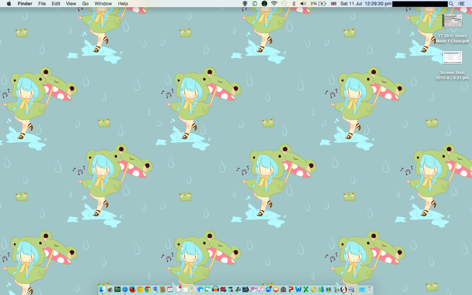Select TT 2015 Term3 PDF thumbnail

452,21
